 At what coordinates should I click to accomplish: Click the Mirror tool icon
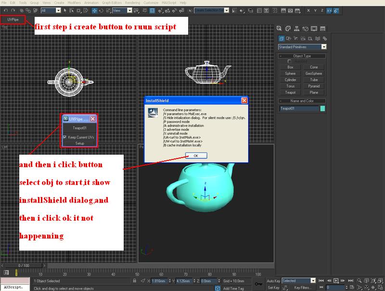[234, 11]
